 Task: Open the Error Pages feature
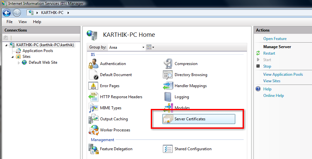104,86
